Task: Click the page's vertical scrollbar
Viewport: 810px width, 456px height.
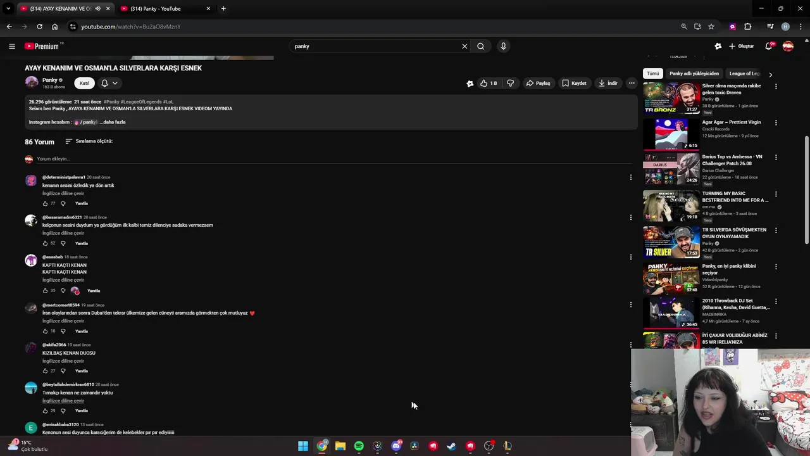Action: point(806,190)
